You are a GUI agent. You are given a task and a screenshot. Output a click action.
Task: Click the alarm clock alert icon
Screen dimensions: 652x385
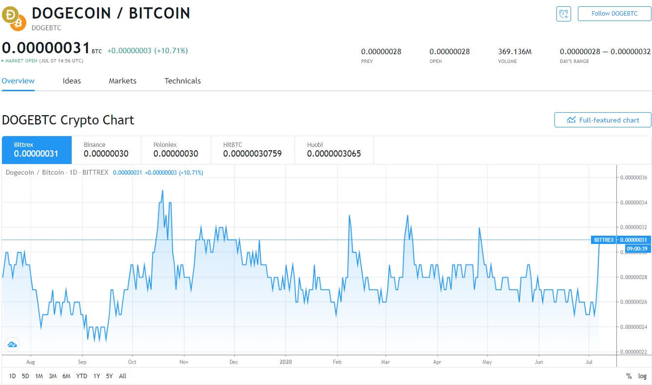tap(563, 14)
